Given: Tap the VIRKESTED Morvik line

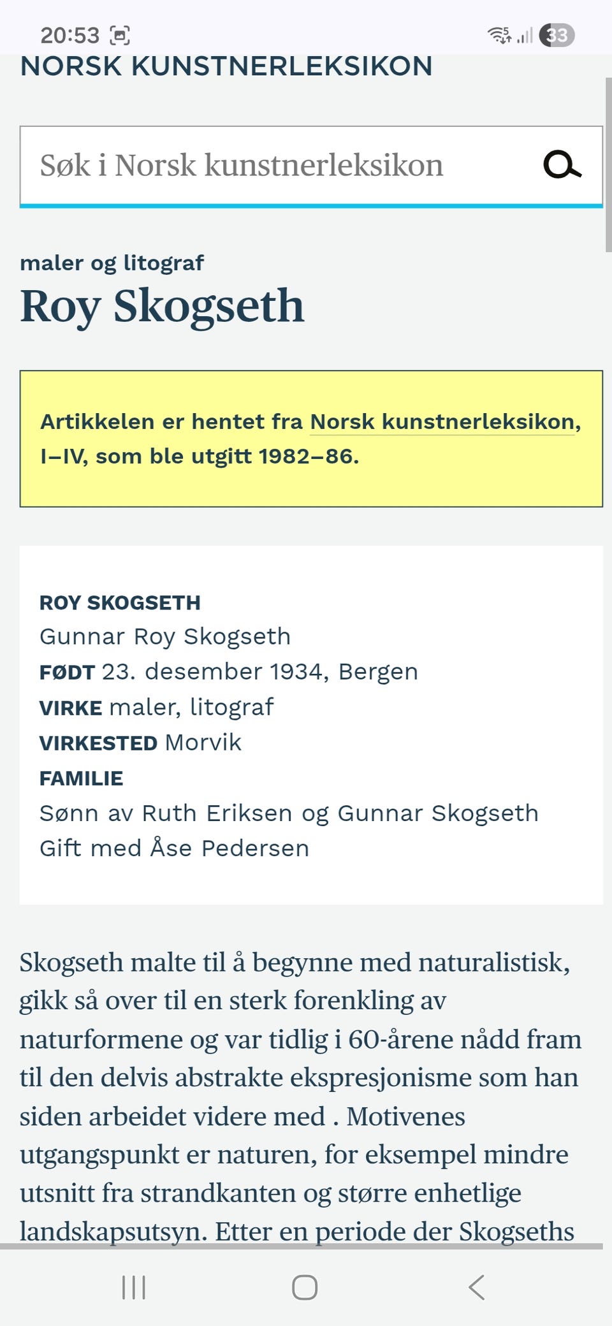Looking at the screenshot, I should pyautogui.click(x=140, y=743).
